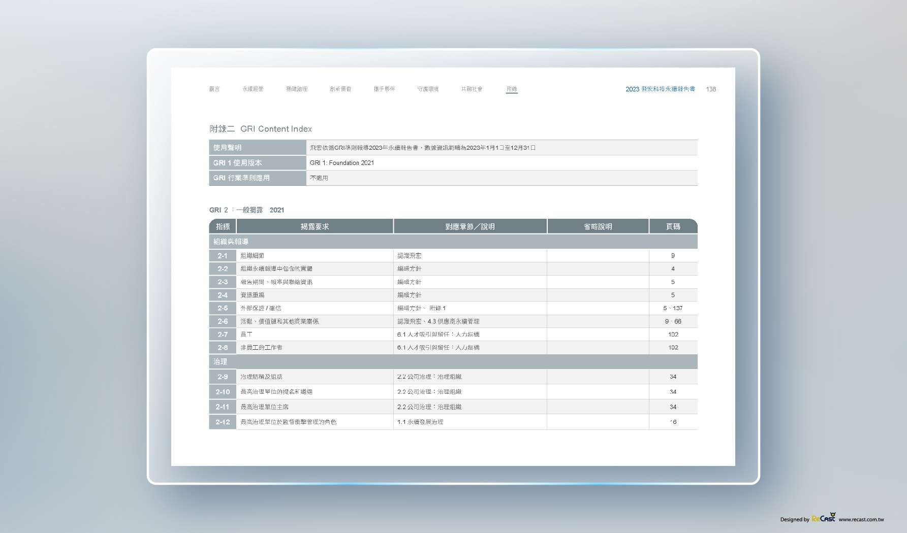The width and height of the screenshot is (907, 533).
Task: Switch to the 創新價值 tab
Action: click(x=340, y=89)
